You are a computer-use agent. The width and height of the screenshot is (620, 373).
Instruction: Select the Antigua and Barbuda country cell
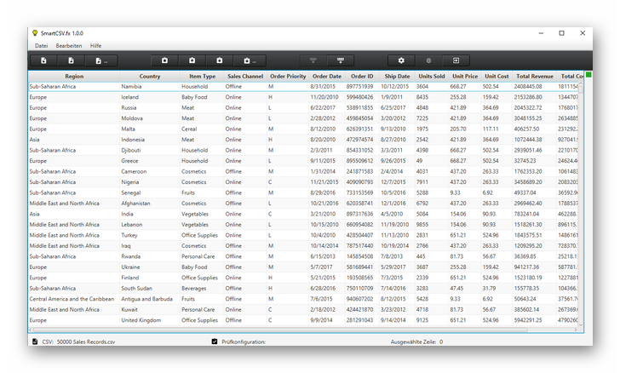(x=147, y=299)
